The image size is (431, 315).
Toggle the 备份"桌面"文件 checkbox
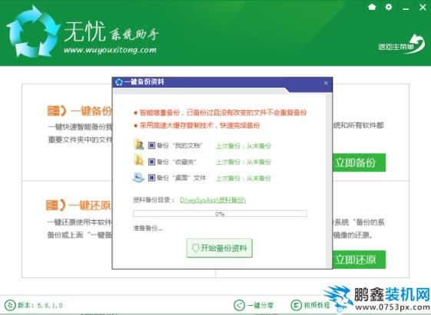(151, 178)
